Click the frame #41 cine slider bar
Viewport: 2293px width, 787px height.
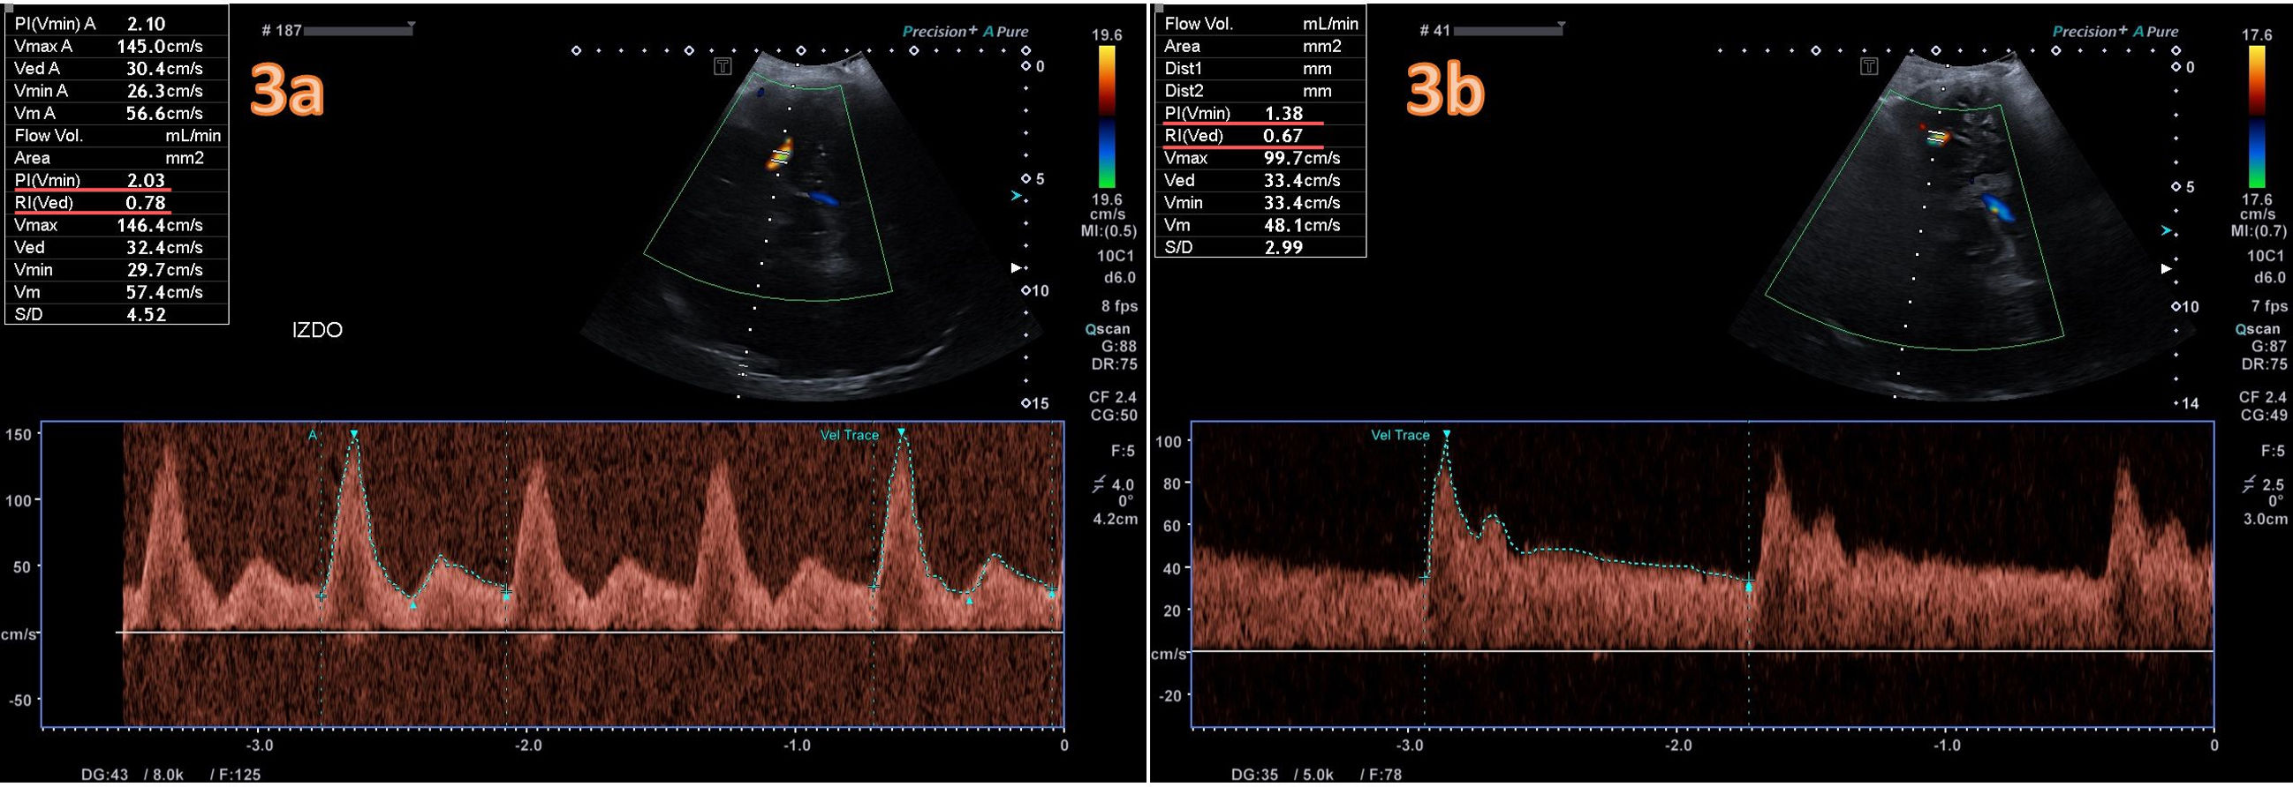pos(1506,31)
